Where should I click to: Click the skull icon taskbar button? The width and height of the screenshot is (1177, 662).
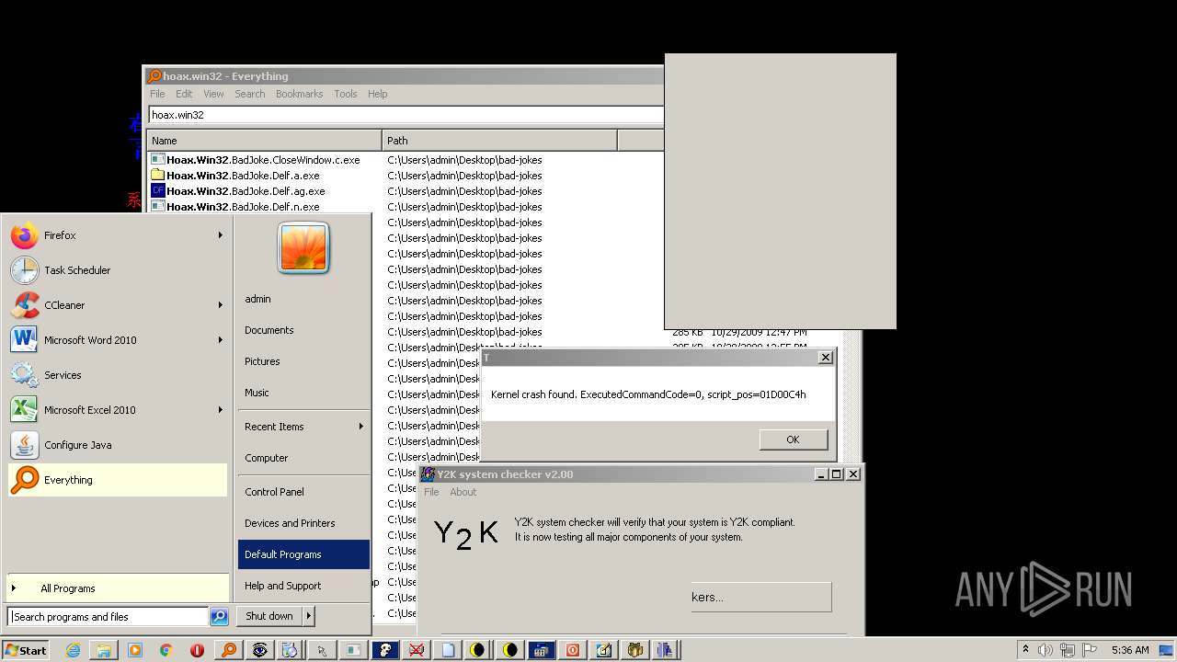[x=384, y=650]
